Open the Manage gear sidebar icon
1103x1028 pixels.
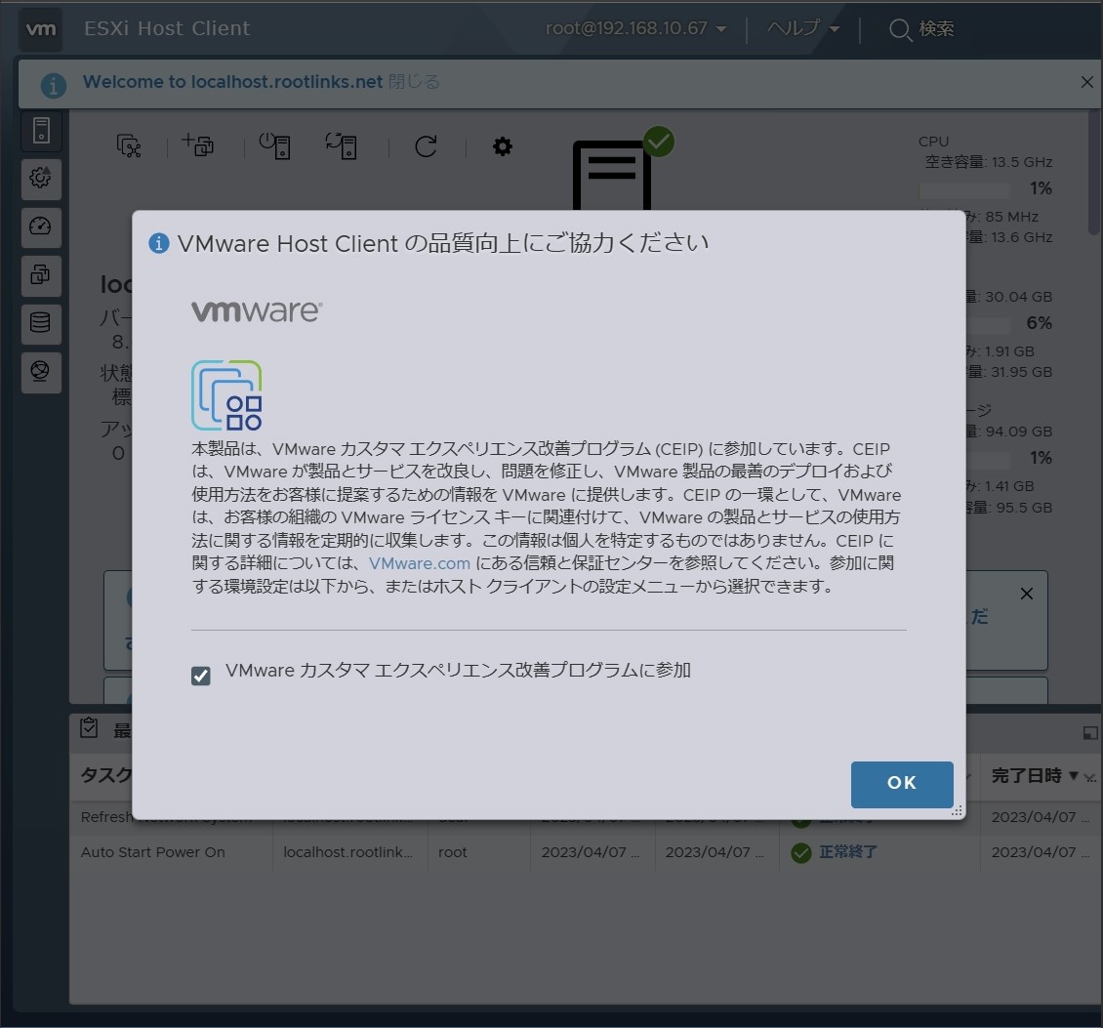point(41,179)
